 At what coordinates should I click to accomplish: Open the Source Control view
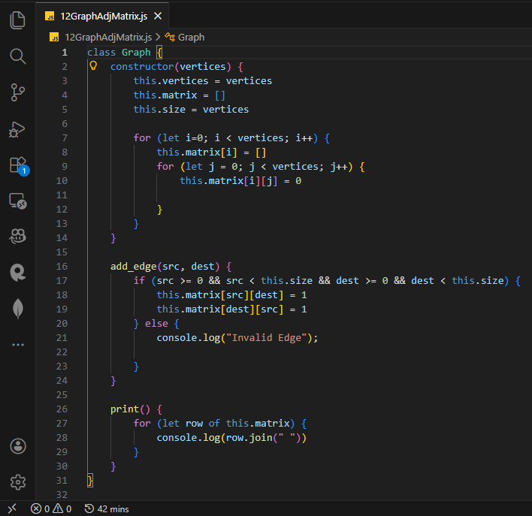pyautogui.click(x=17, y=92)
